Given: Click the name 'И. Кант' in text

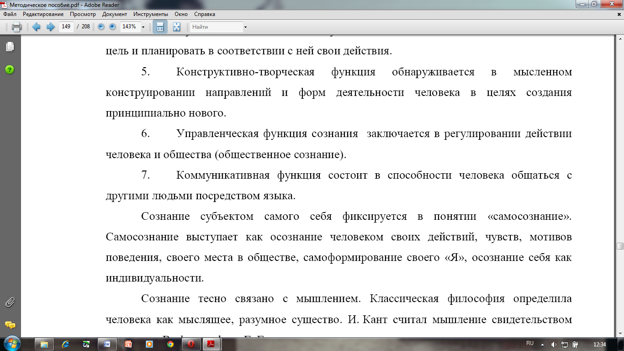Looking at the screenshot, I should pyautogui.click(x=368, y=319).
